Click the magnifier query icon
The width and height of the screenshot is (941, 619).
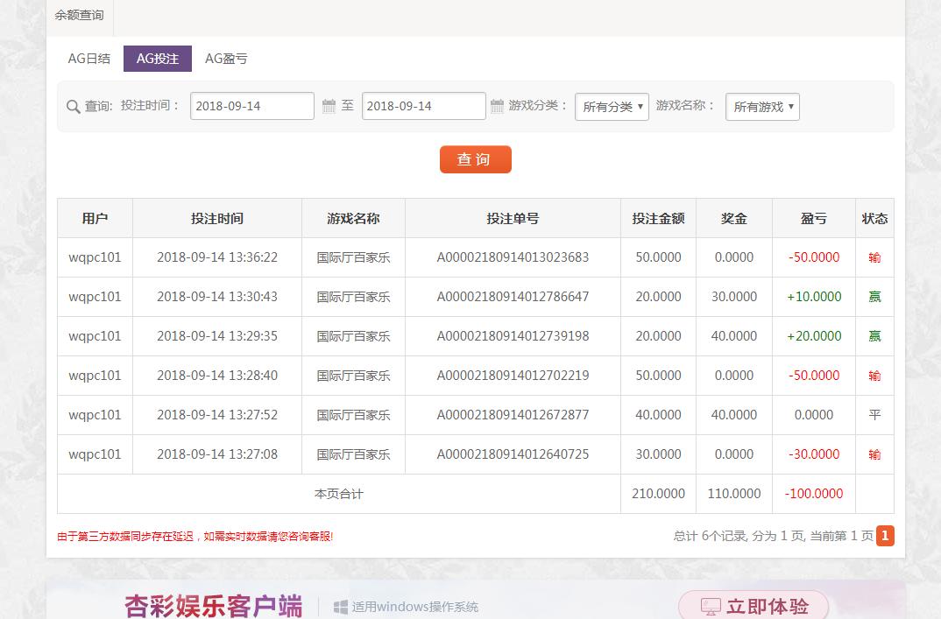click(x=74, y=107)
